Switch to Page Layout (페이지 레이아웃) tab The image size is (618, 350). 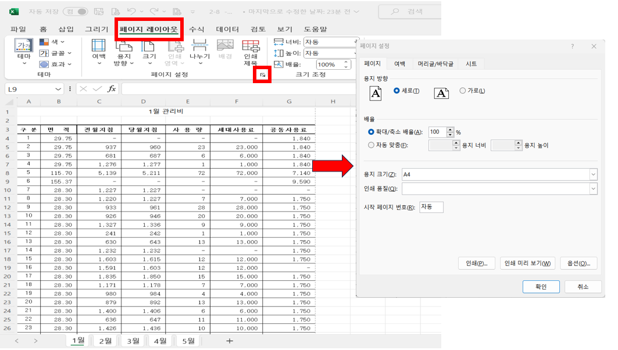(x=149, y=29)
